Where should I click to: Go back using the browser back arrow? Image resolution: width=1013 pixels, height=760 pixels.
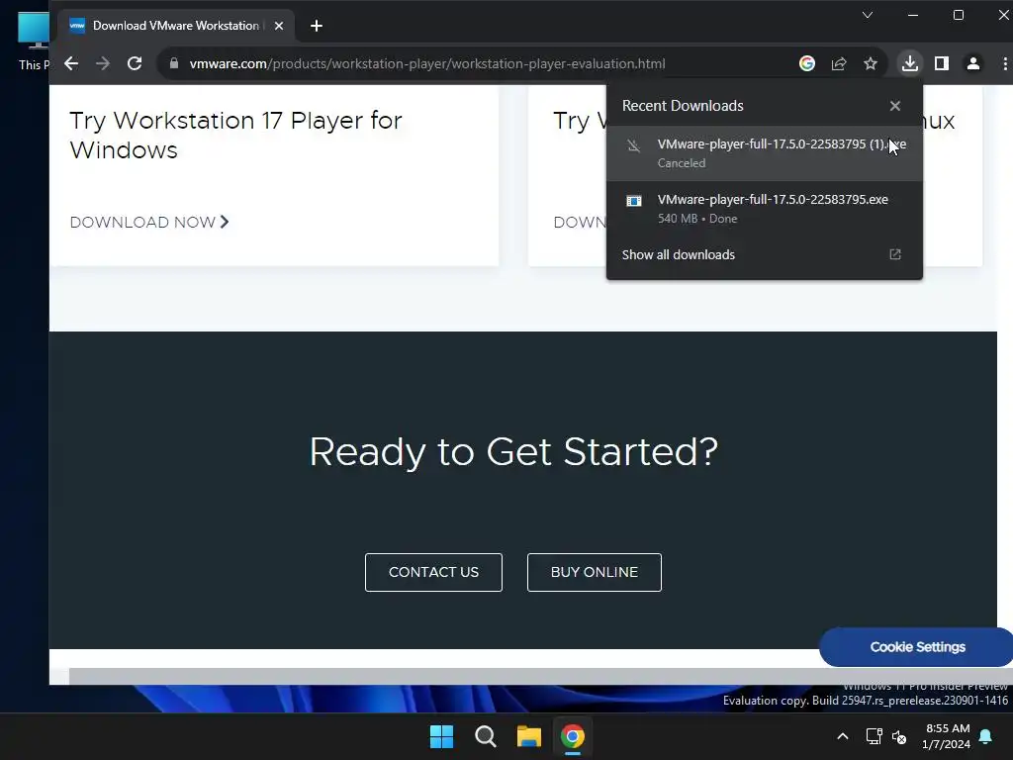(71, 63)
